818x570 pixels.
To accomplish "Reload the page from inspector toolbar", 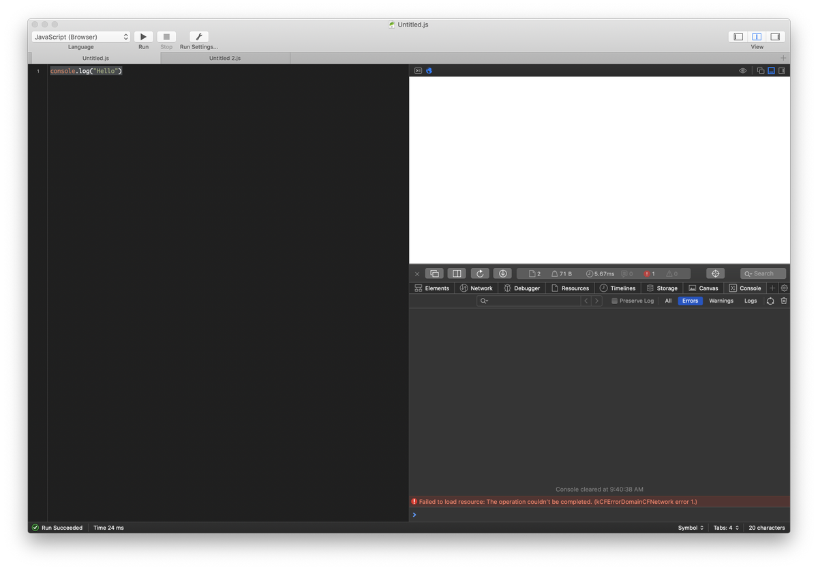I will [x=480, y=273].
